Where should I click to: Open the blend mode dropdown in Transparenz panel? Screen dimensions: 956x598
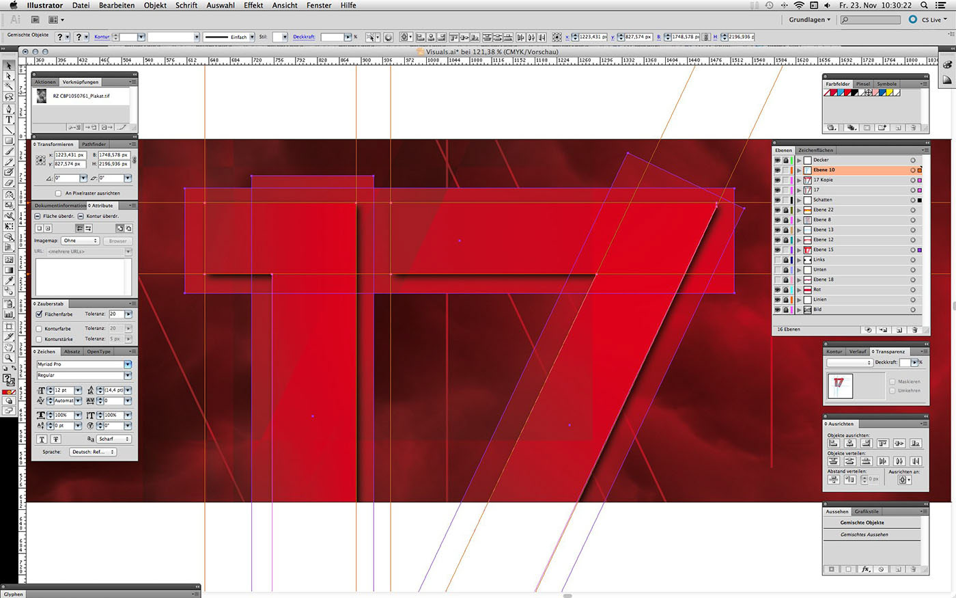coord(849,362)
